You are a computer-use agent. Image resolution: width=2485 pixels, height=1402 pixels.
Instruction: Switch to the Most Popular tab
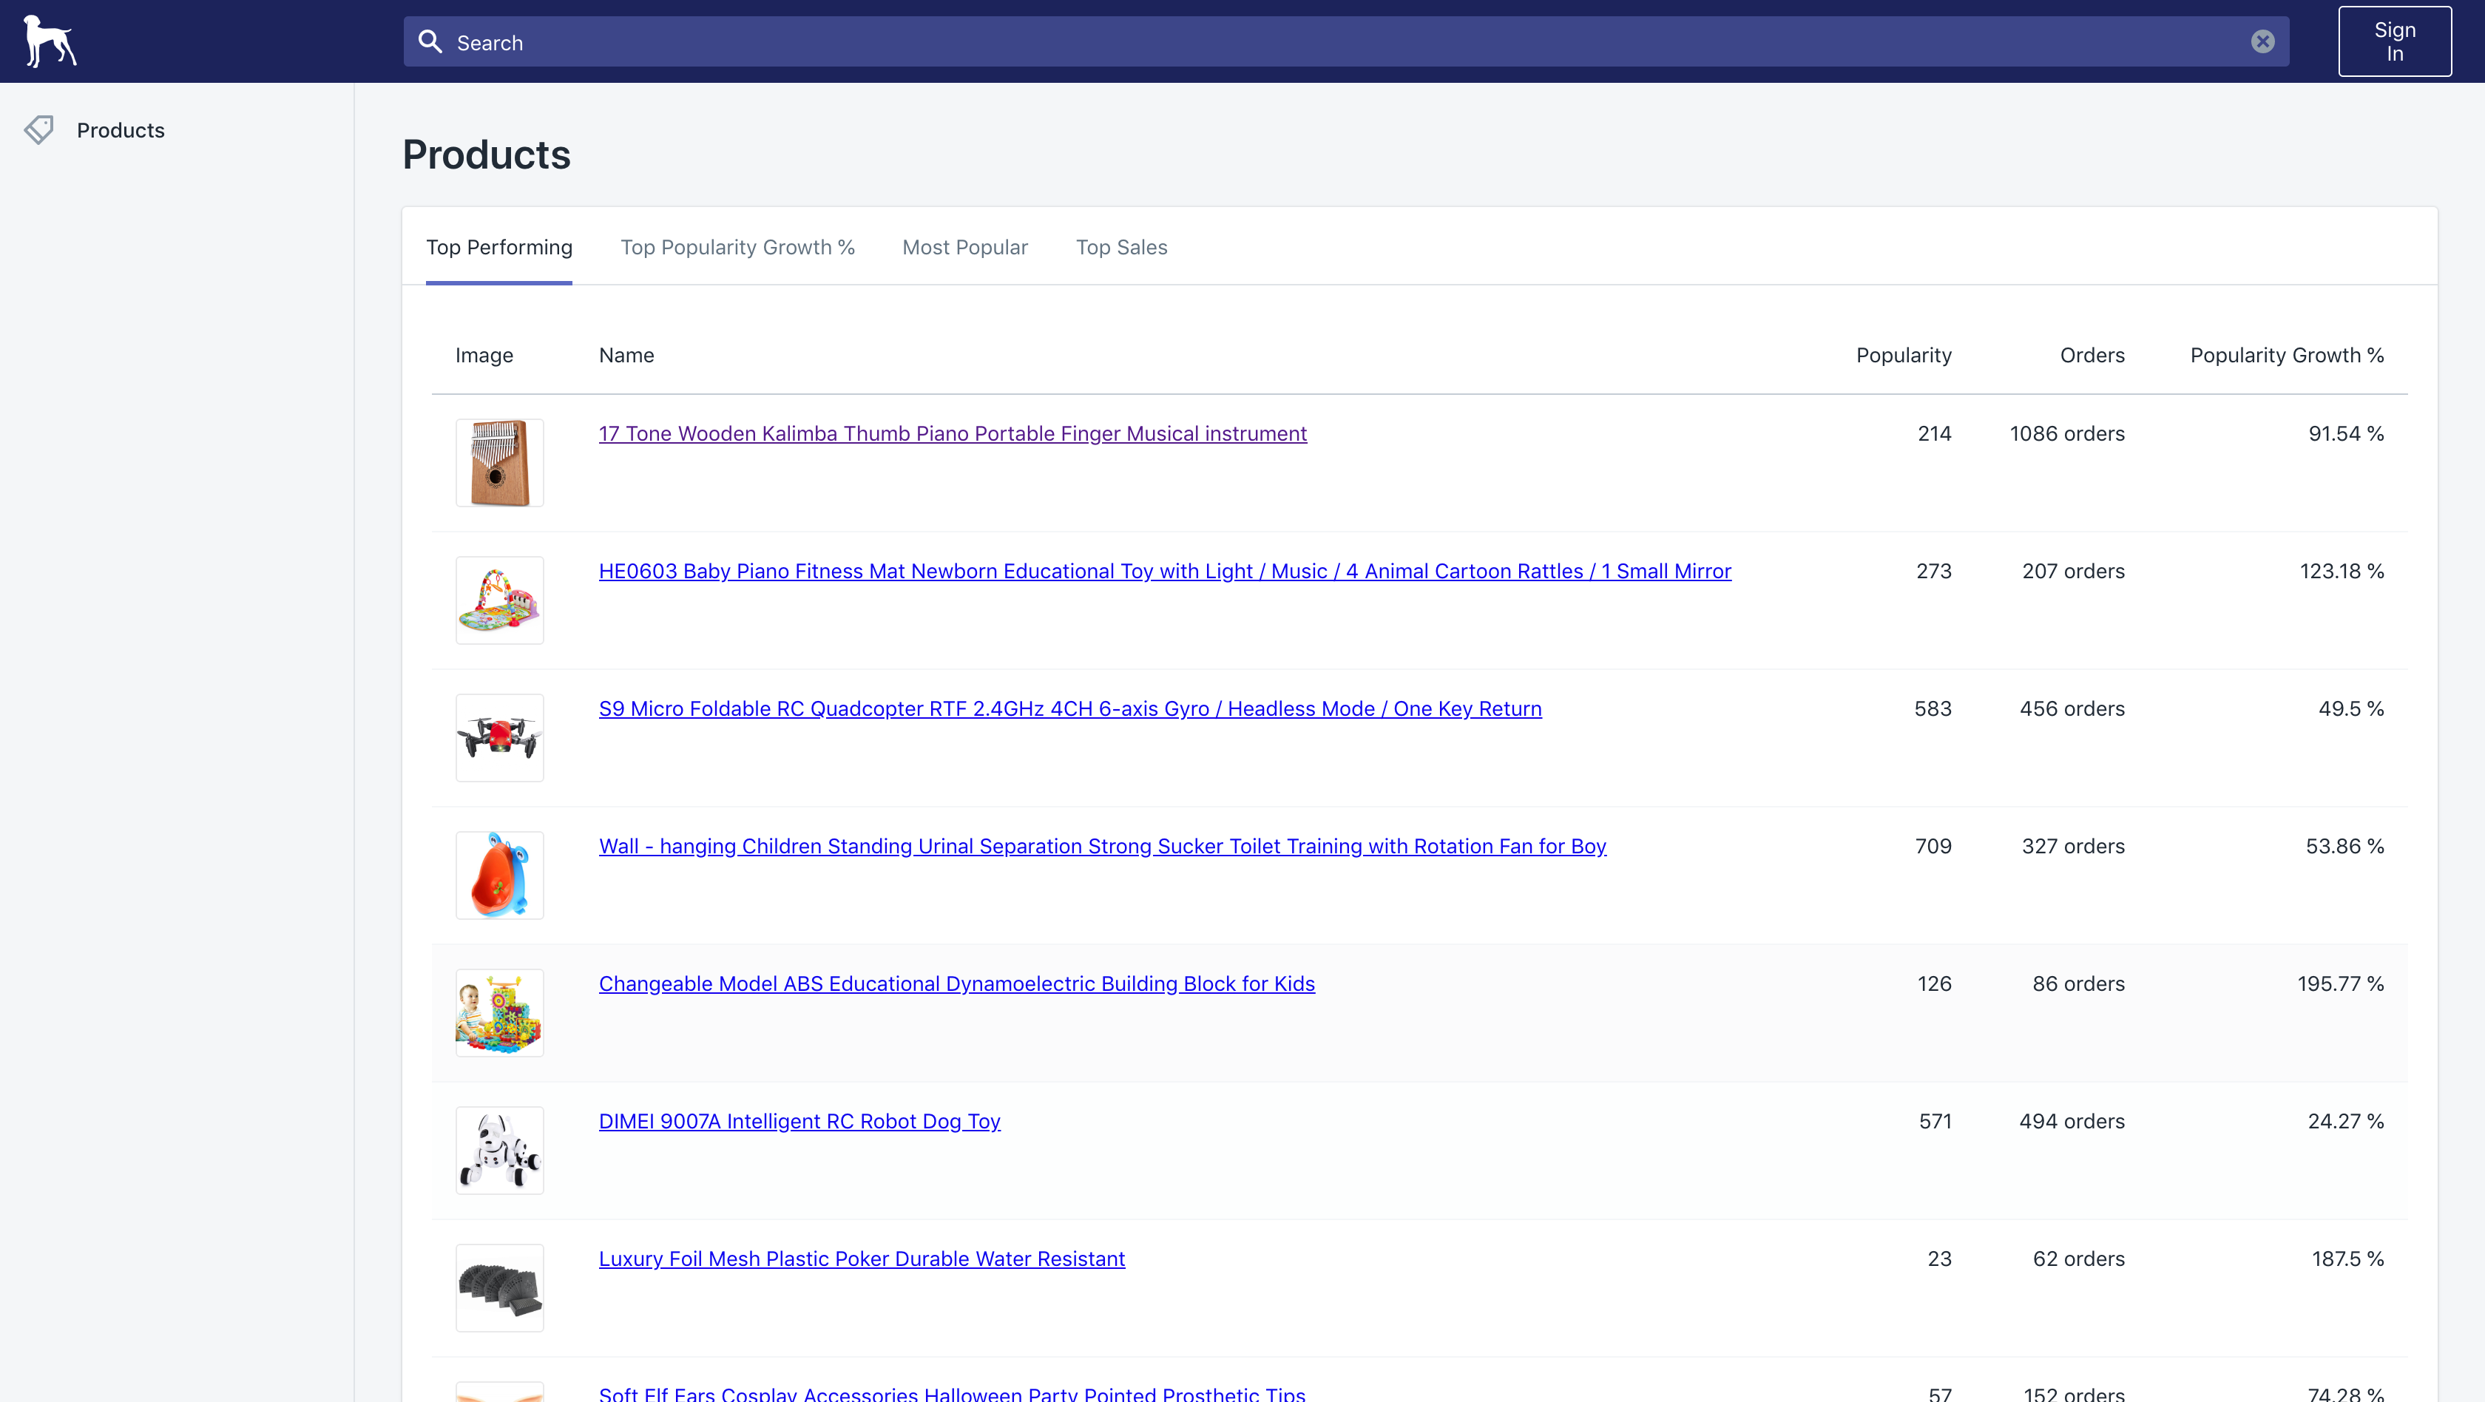point(964,247)
